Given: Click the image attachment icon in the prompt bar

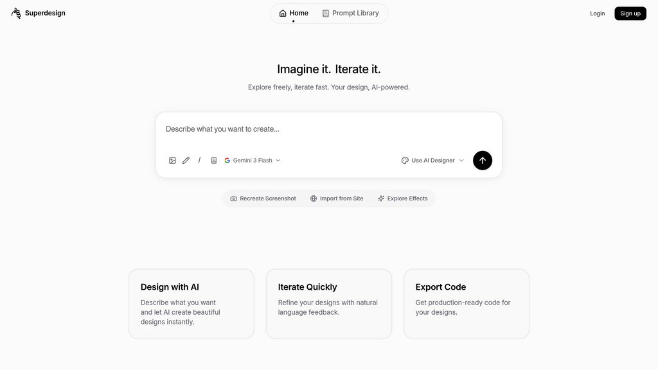Looking at the screenshot, I should [x=172, y=160].
